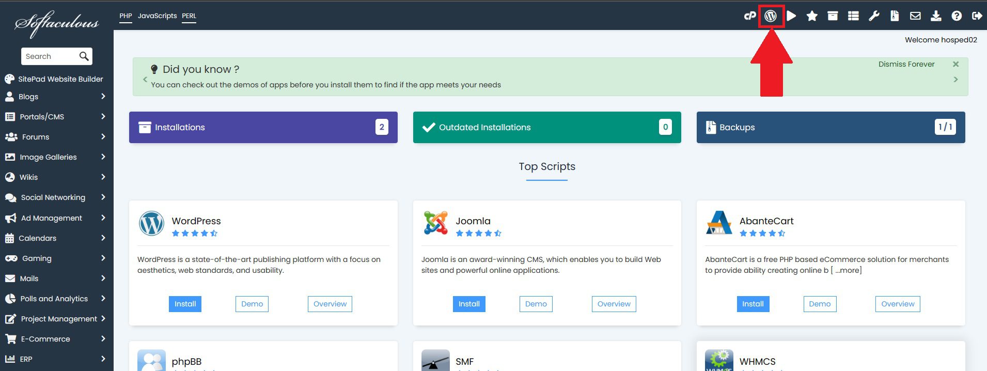Open SitePad Website Builder
Image resolution: width=987 pixels, height=371 pixels.
point(54,79)
